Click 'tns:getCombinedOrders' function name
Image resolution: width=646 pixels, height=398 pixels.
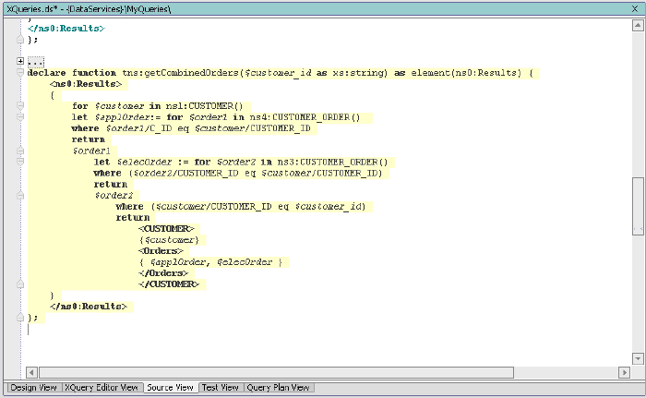180,73
